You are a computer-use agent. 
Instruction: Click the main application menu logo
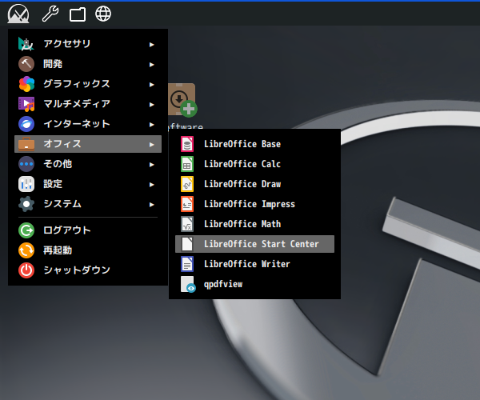click(x=18, y=14)
